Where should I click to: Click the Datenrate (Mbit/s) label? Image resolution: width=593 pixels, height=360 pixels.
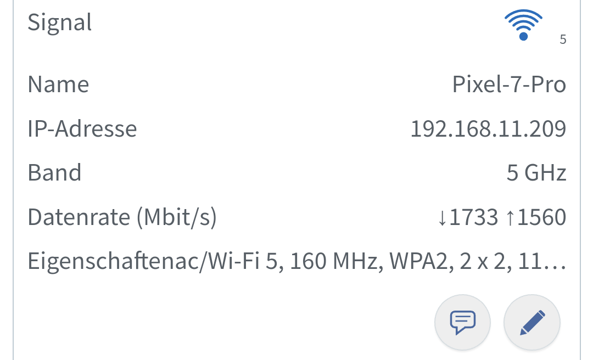(122, 217)
